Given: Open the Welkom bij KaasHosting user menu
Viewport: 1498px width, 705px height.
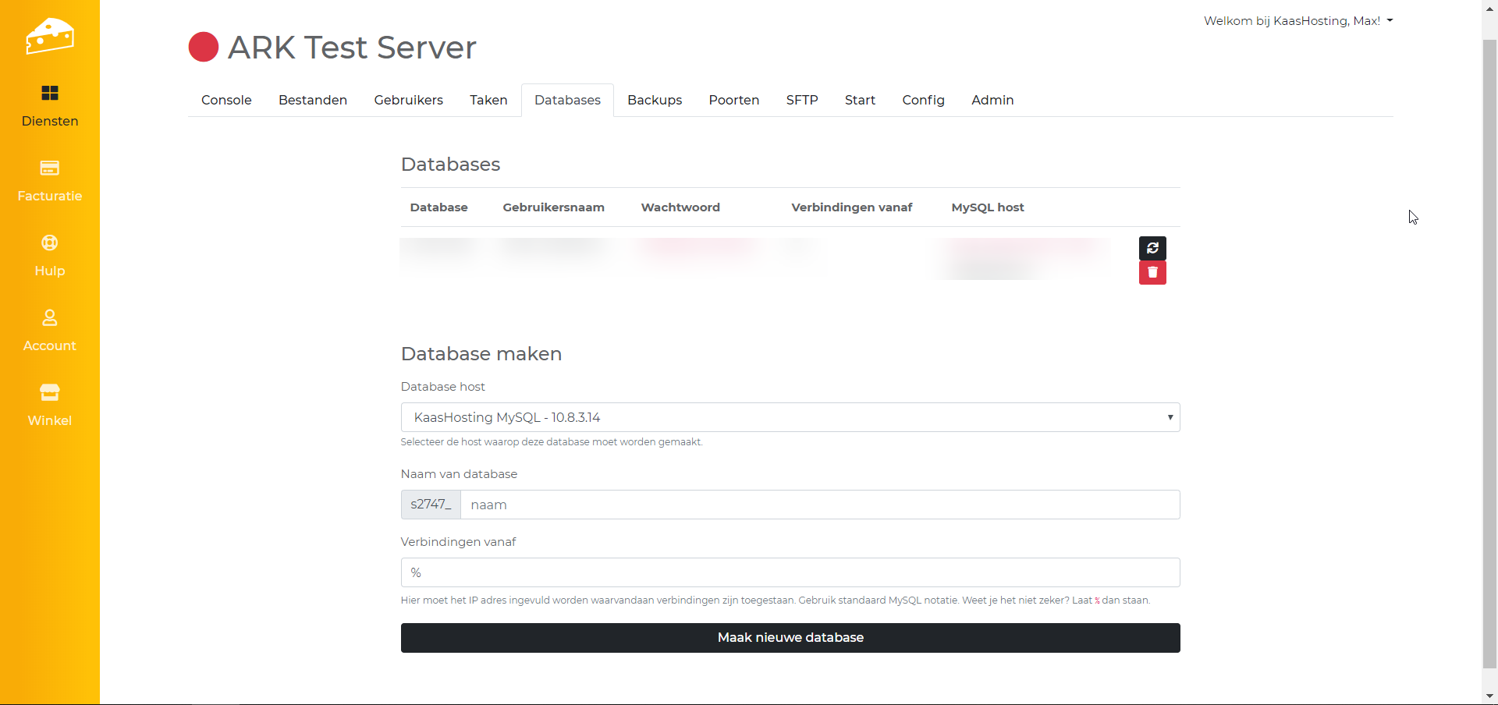Looking at the screenshot, I should 1297,21.
